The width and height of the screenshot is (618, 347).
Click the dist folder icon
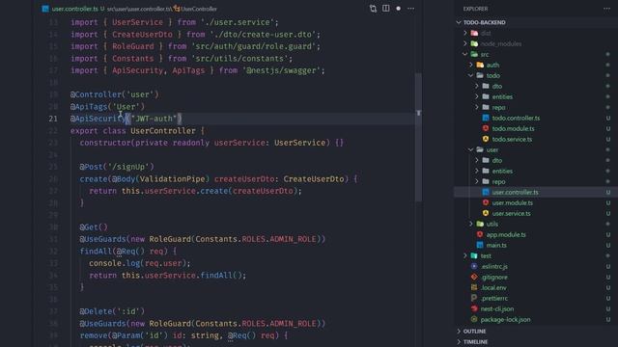coord(474,33)
